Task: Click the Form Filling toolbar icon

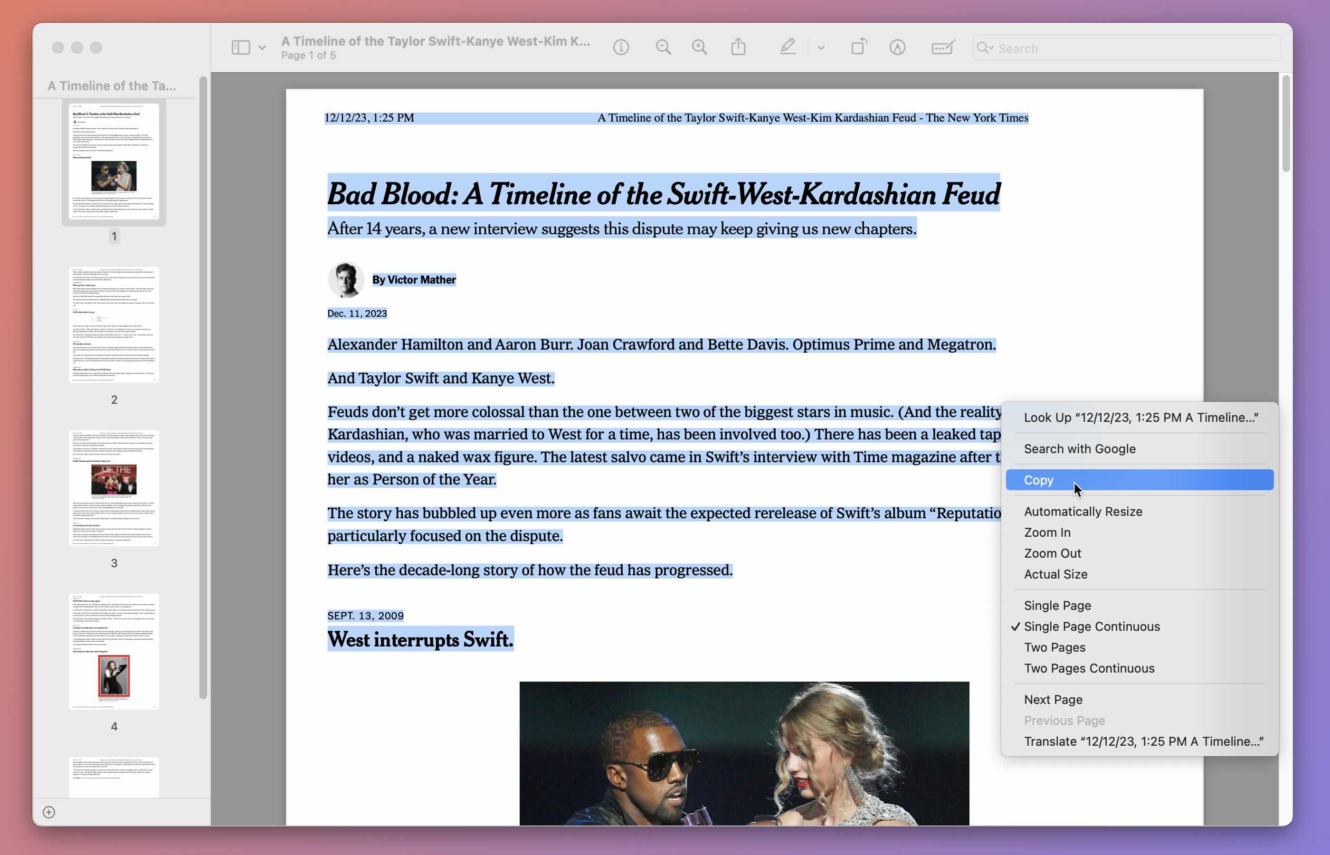Action: (x=942, y=48)
